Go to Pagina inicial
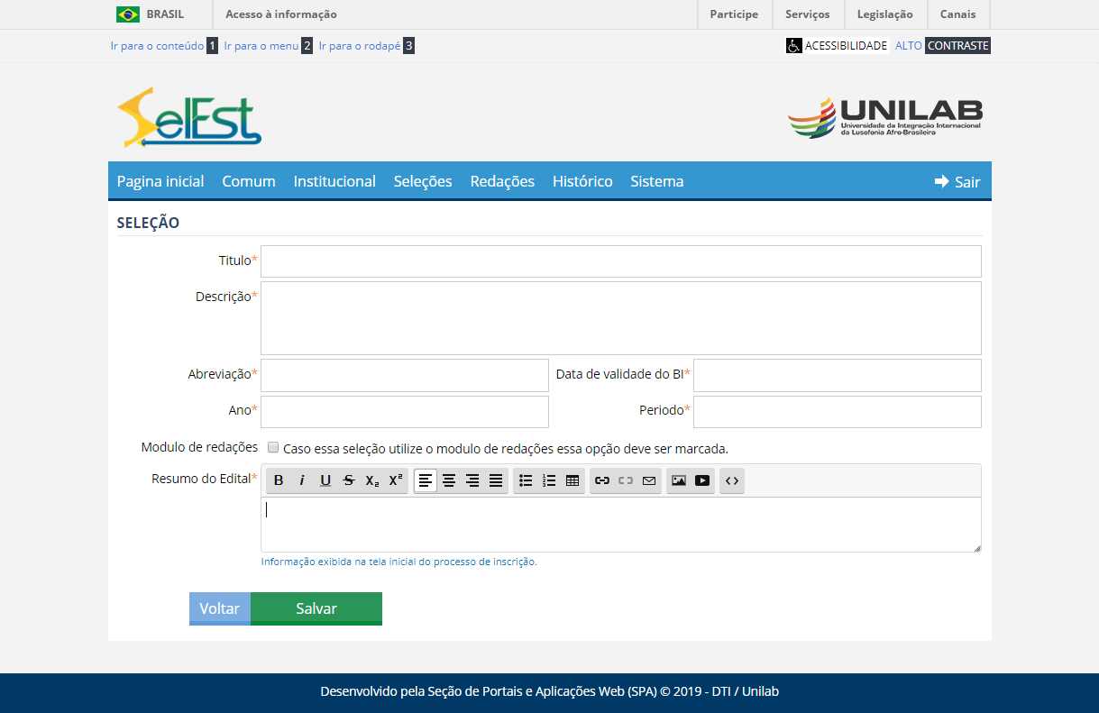The width and height of the screenshot is (1099, 713). click(160, 181)
